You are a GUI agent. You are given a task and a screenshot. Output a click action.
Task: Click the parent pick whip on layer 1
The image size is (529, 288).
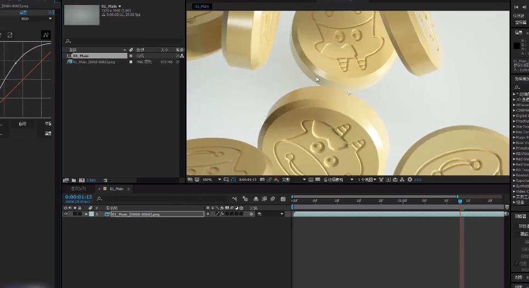(x=251, y=214)
